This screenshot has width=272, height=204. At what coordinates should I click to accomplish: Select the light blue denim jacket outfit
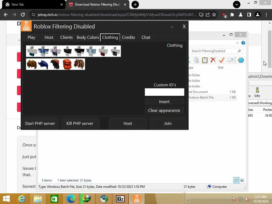[x=91, y=51]
